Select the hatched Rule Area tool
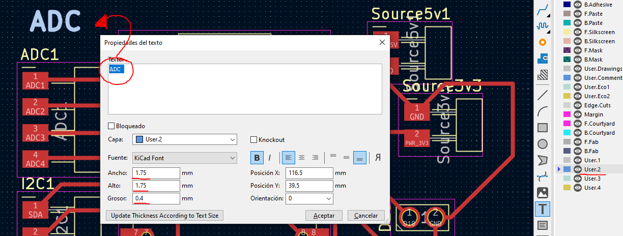Image resolution: width=623 pixels, height=236 pixels. (x=543, y=75)
